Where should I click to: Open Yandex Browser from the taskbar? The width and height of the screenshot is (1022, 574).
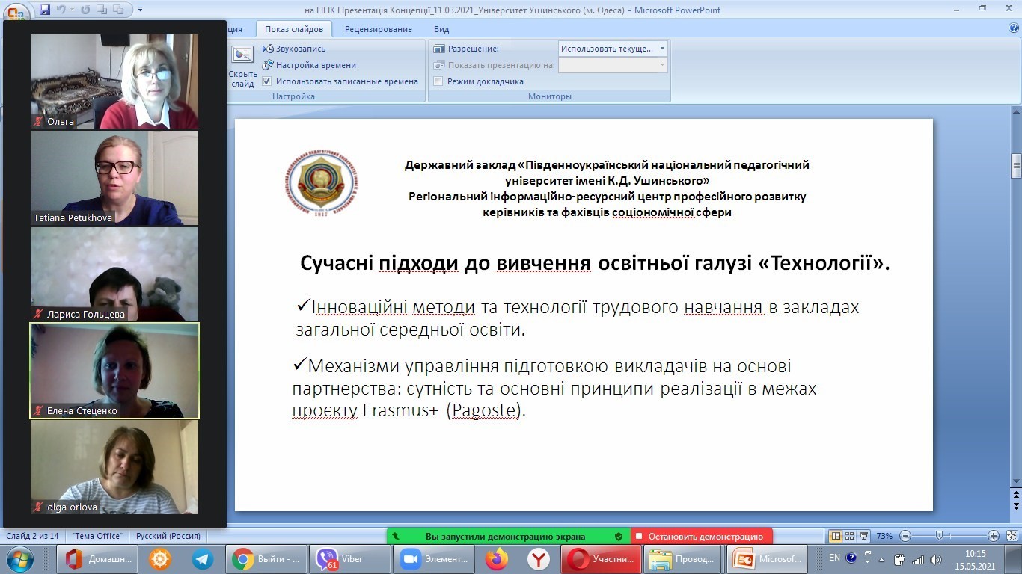tap(538, 559)
